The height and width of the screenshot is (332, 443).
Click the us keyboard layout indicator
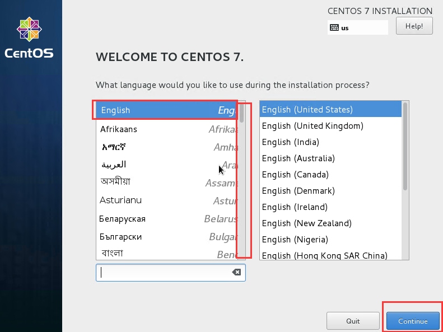[358, 27]
